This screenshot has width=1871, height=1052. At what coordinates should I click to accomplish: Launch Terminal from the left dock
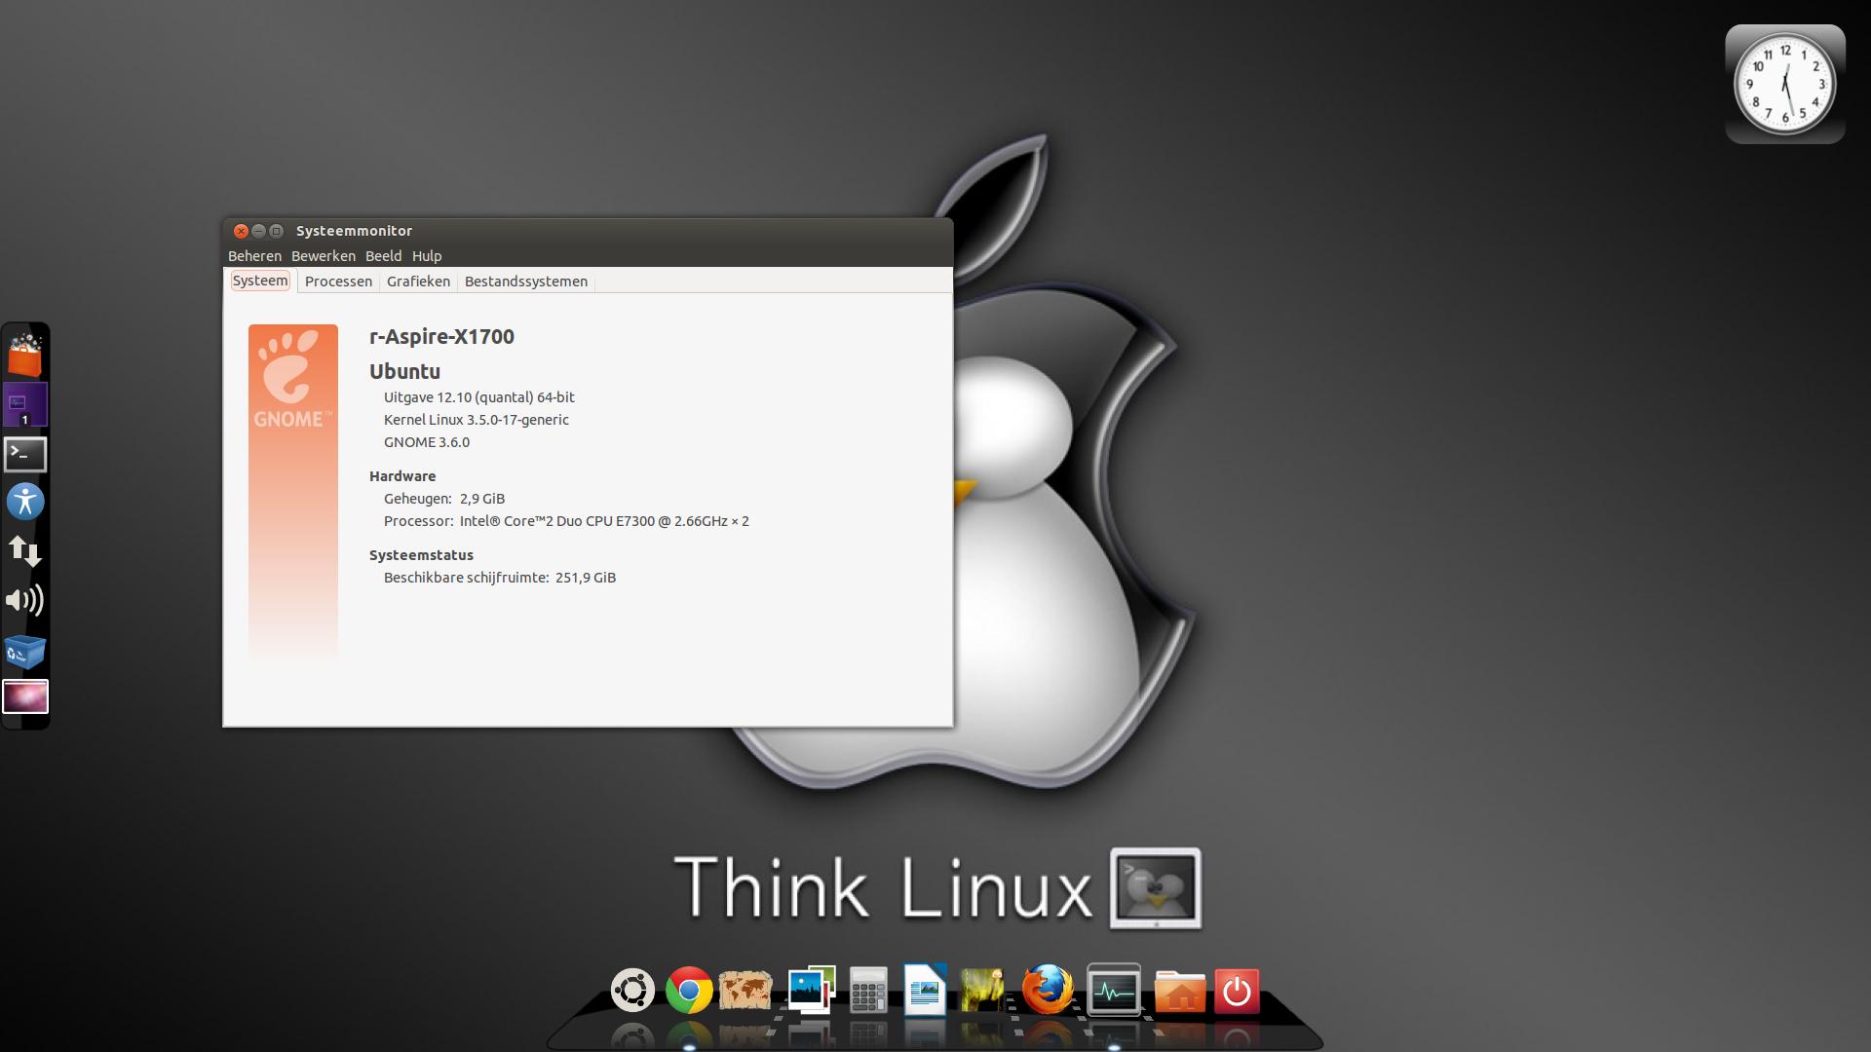[25, 454]
